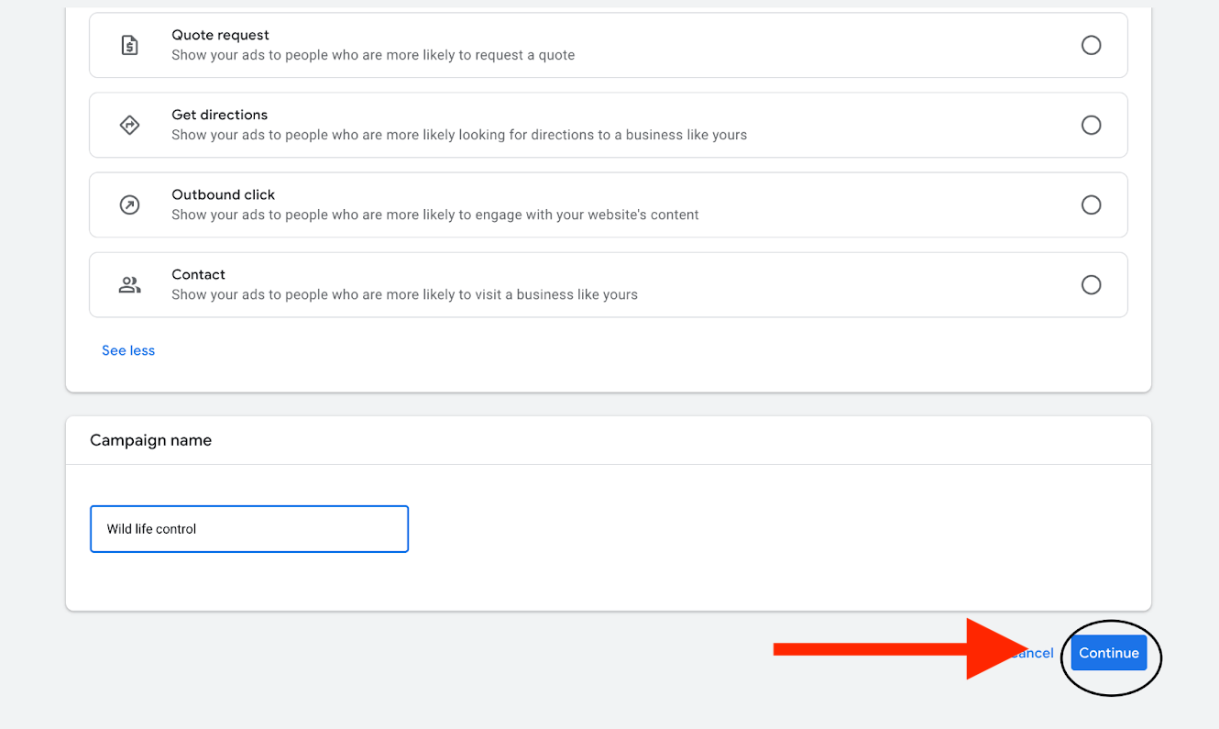Screen dimensions: 1219x729
Task: Click the "Quote request" option title
Action: coord(220,35)
